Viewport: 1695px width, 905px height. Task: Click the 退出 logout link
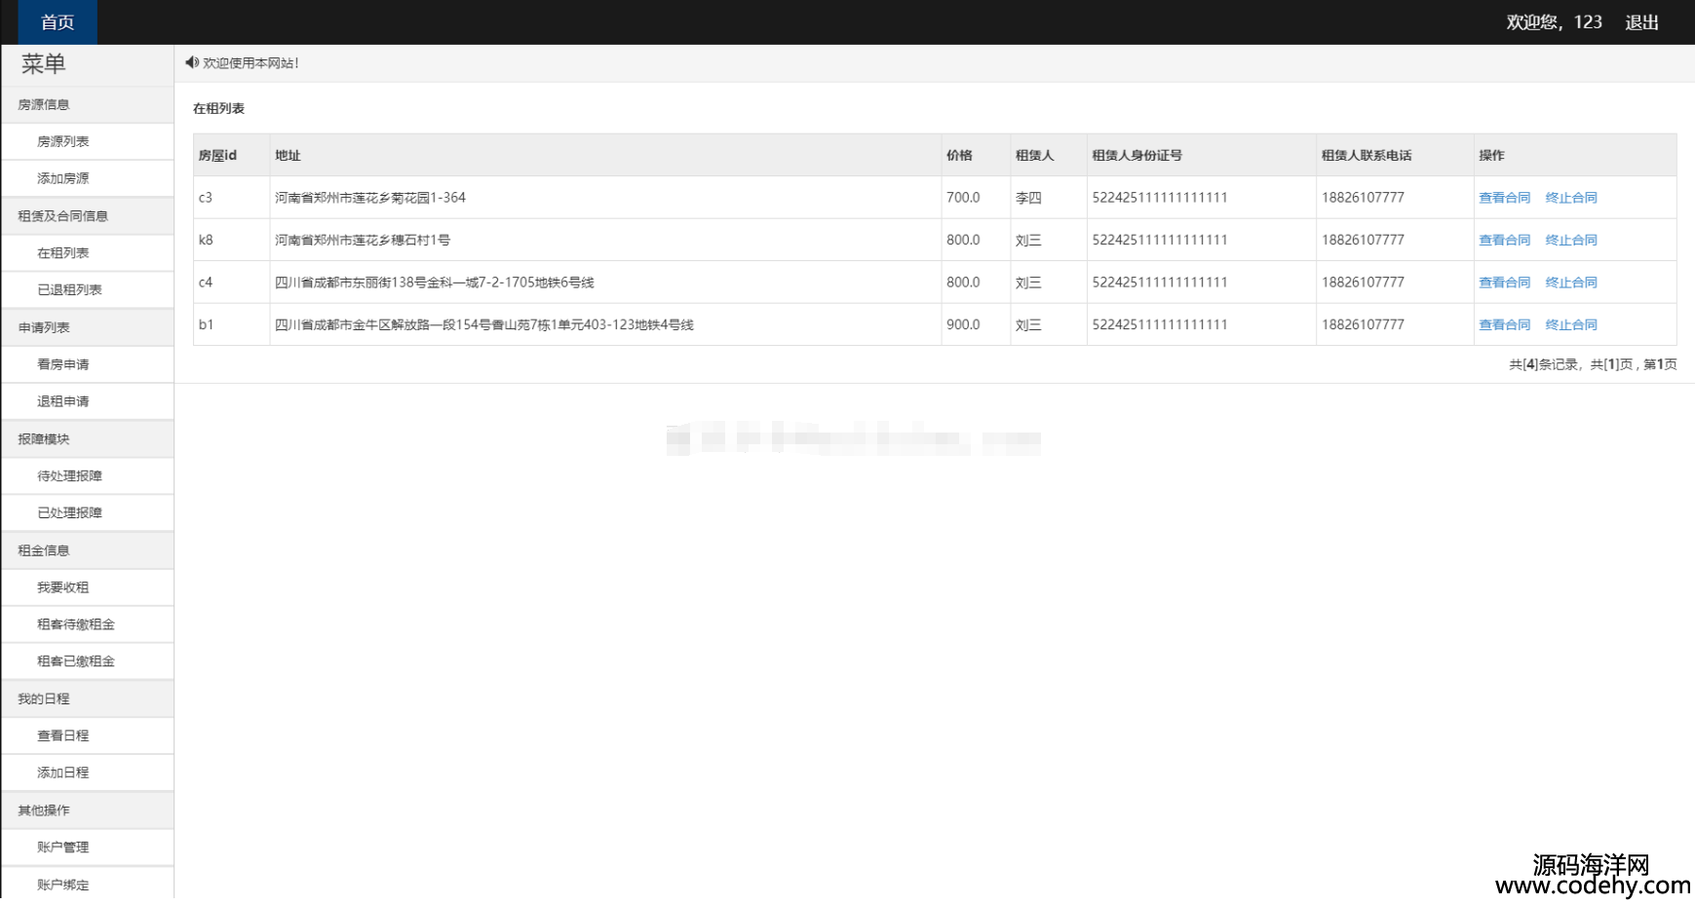1641,22
